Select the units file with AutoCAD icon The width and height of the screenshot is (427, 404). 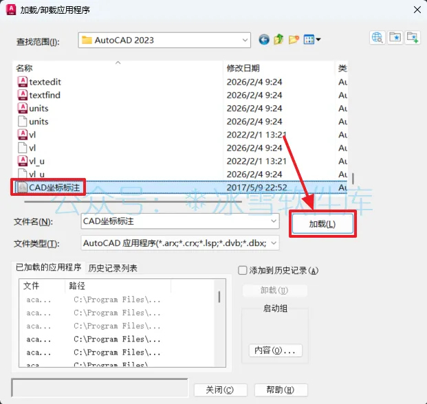point(22,108)
